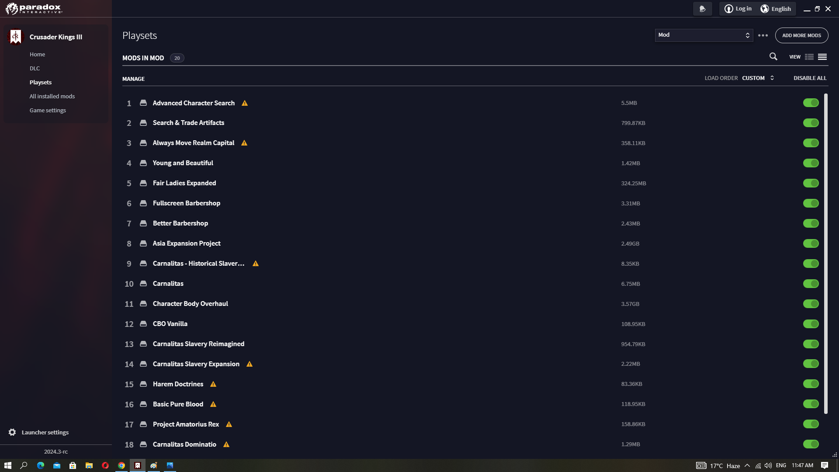Click Disable All mods link
839x472 pixels.
[x=810, y=78]
